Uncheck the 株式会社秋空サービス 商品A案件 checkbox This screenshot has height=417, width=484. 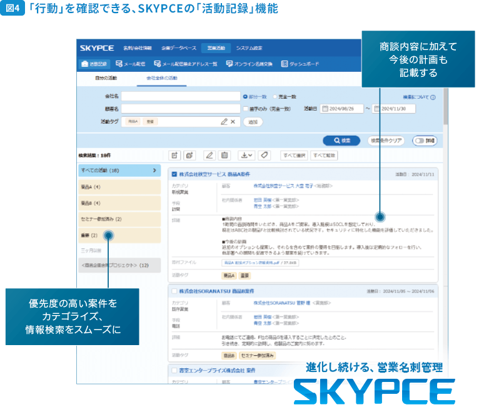click(174, 174)
